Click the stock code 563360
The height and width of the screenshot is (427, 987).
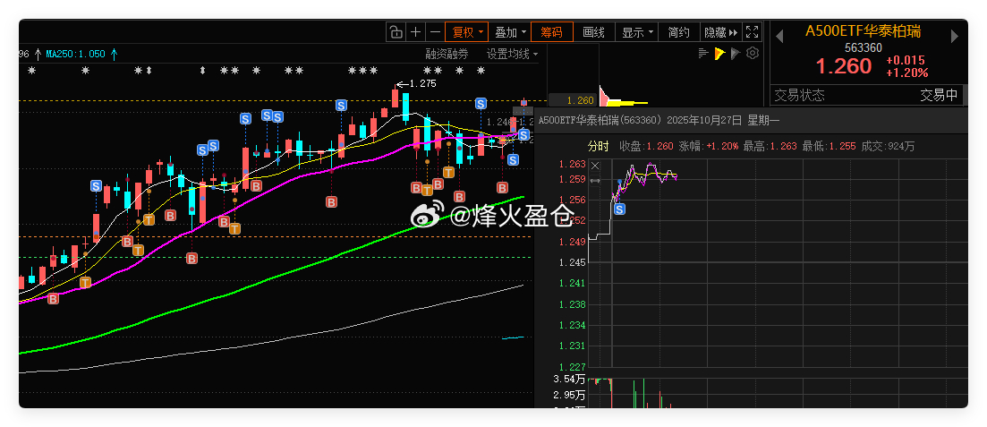(x=863, y=47)
